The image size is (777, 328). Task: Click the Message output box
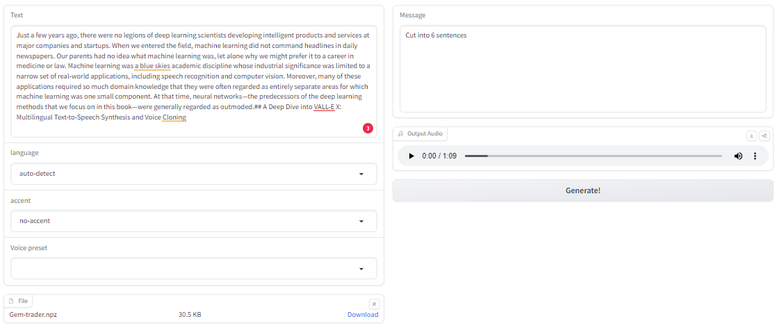(582, 69)
